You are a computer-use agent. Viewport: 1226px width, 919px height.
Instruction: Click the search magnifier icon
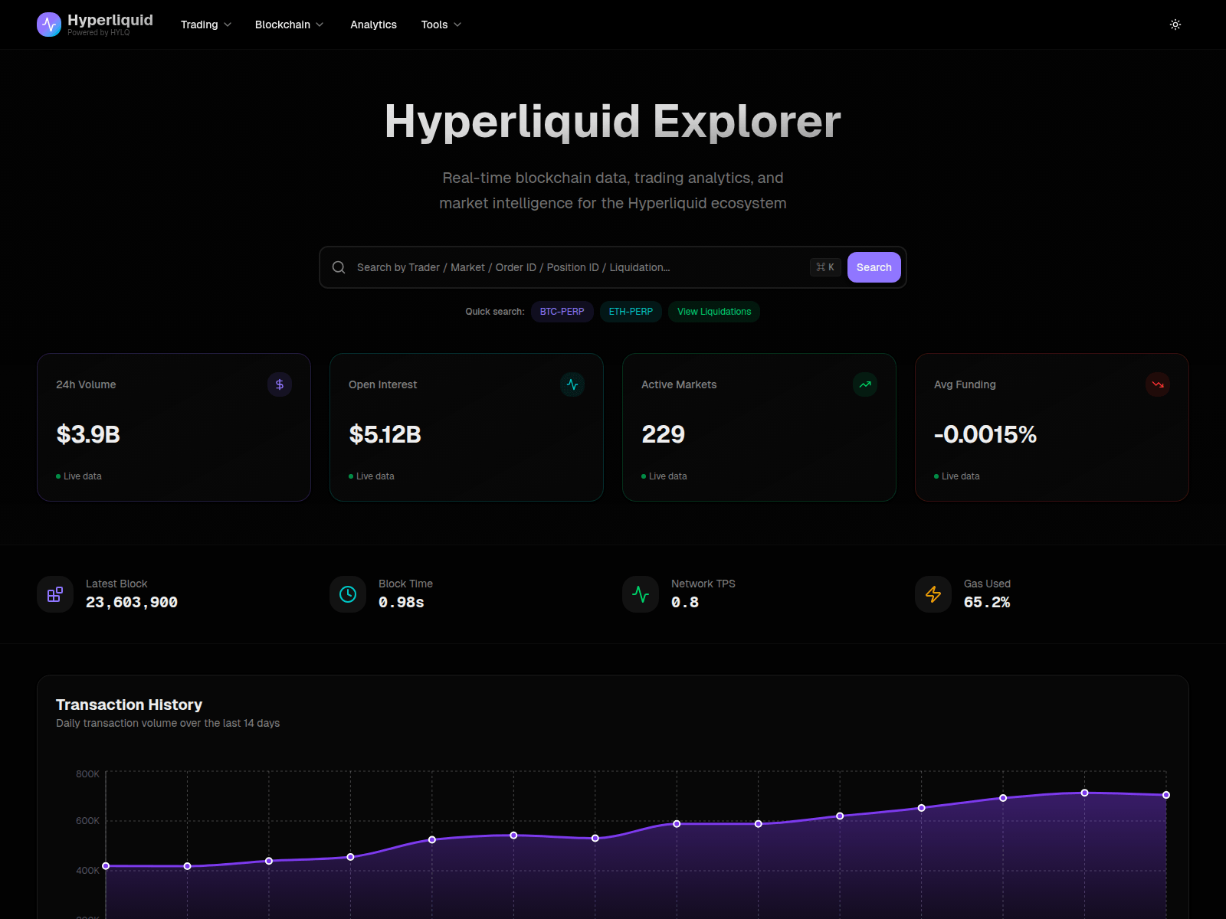click(339, 267)
